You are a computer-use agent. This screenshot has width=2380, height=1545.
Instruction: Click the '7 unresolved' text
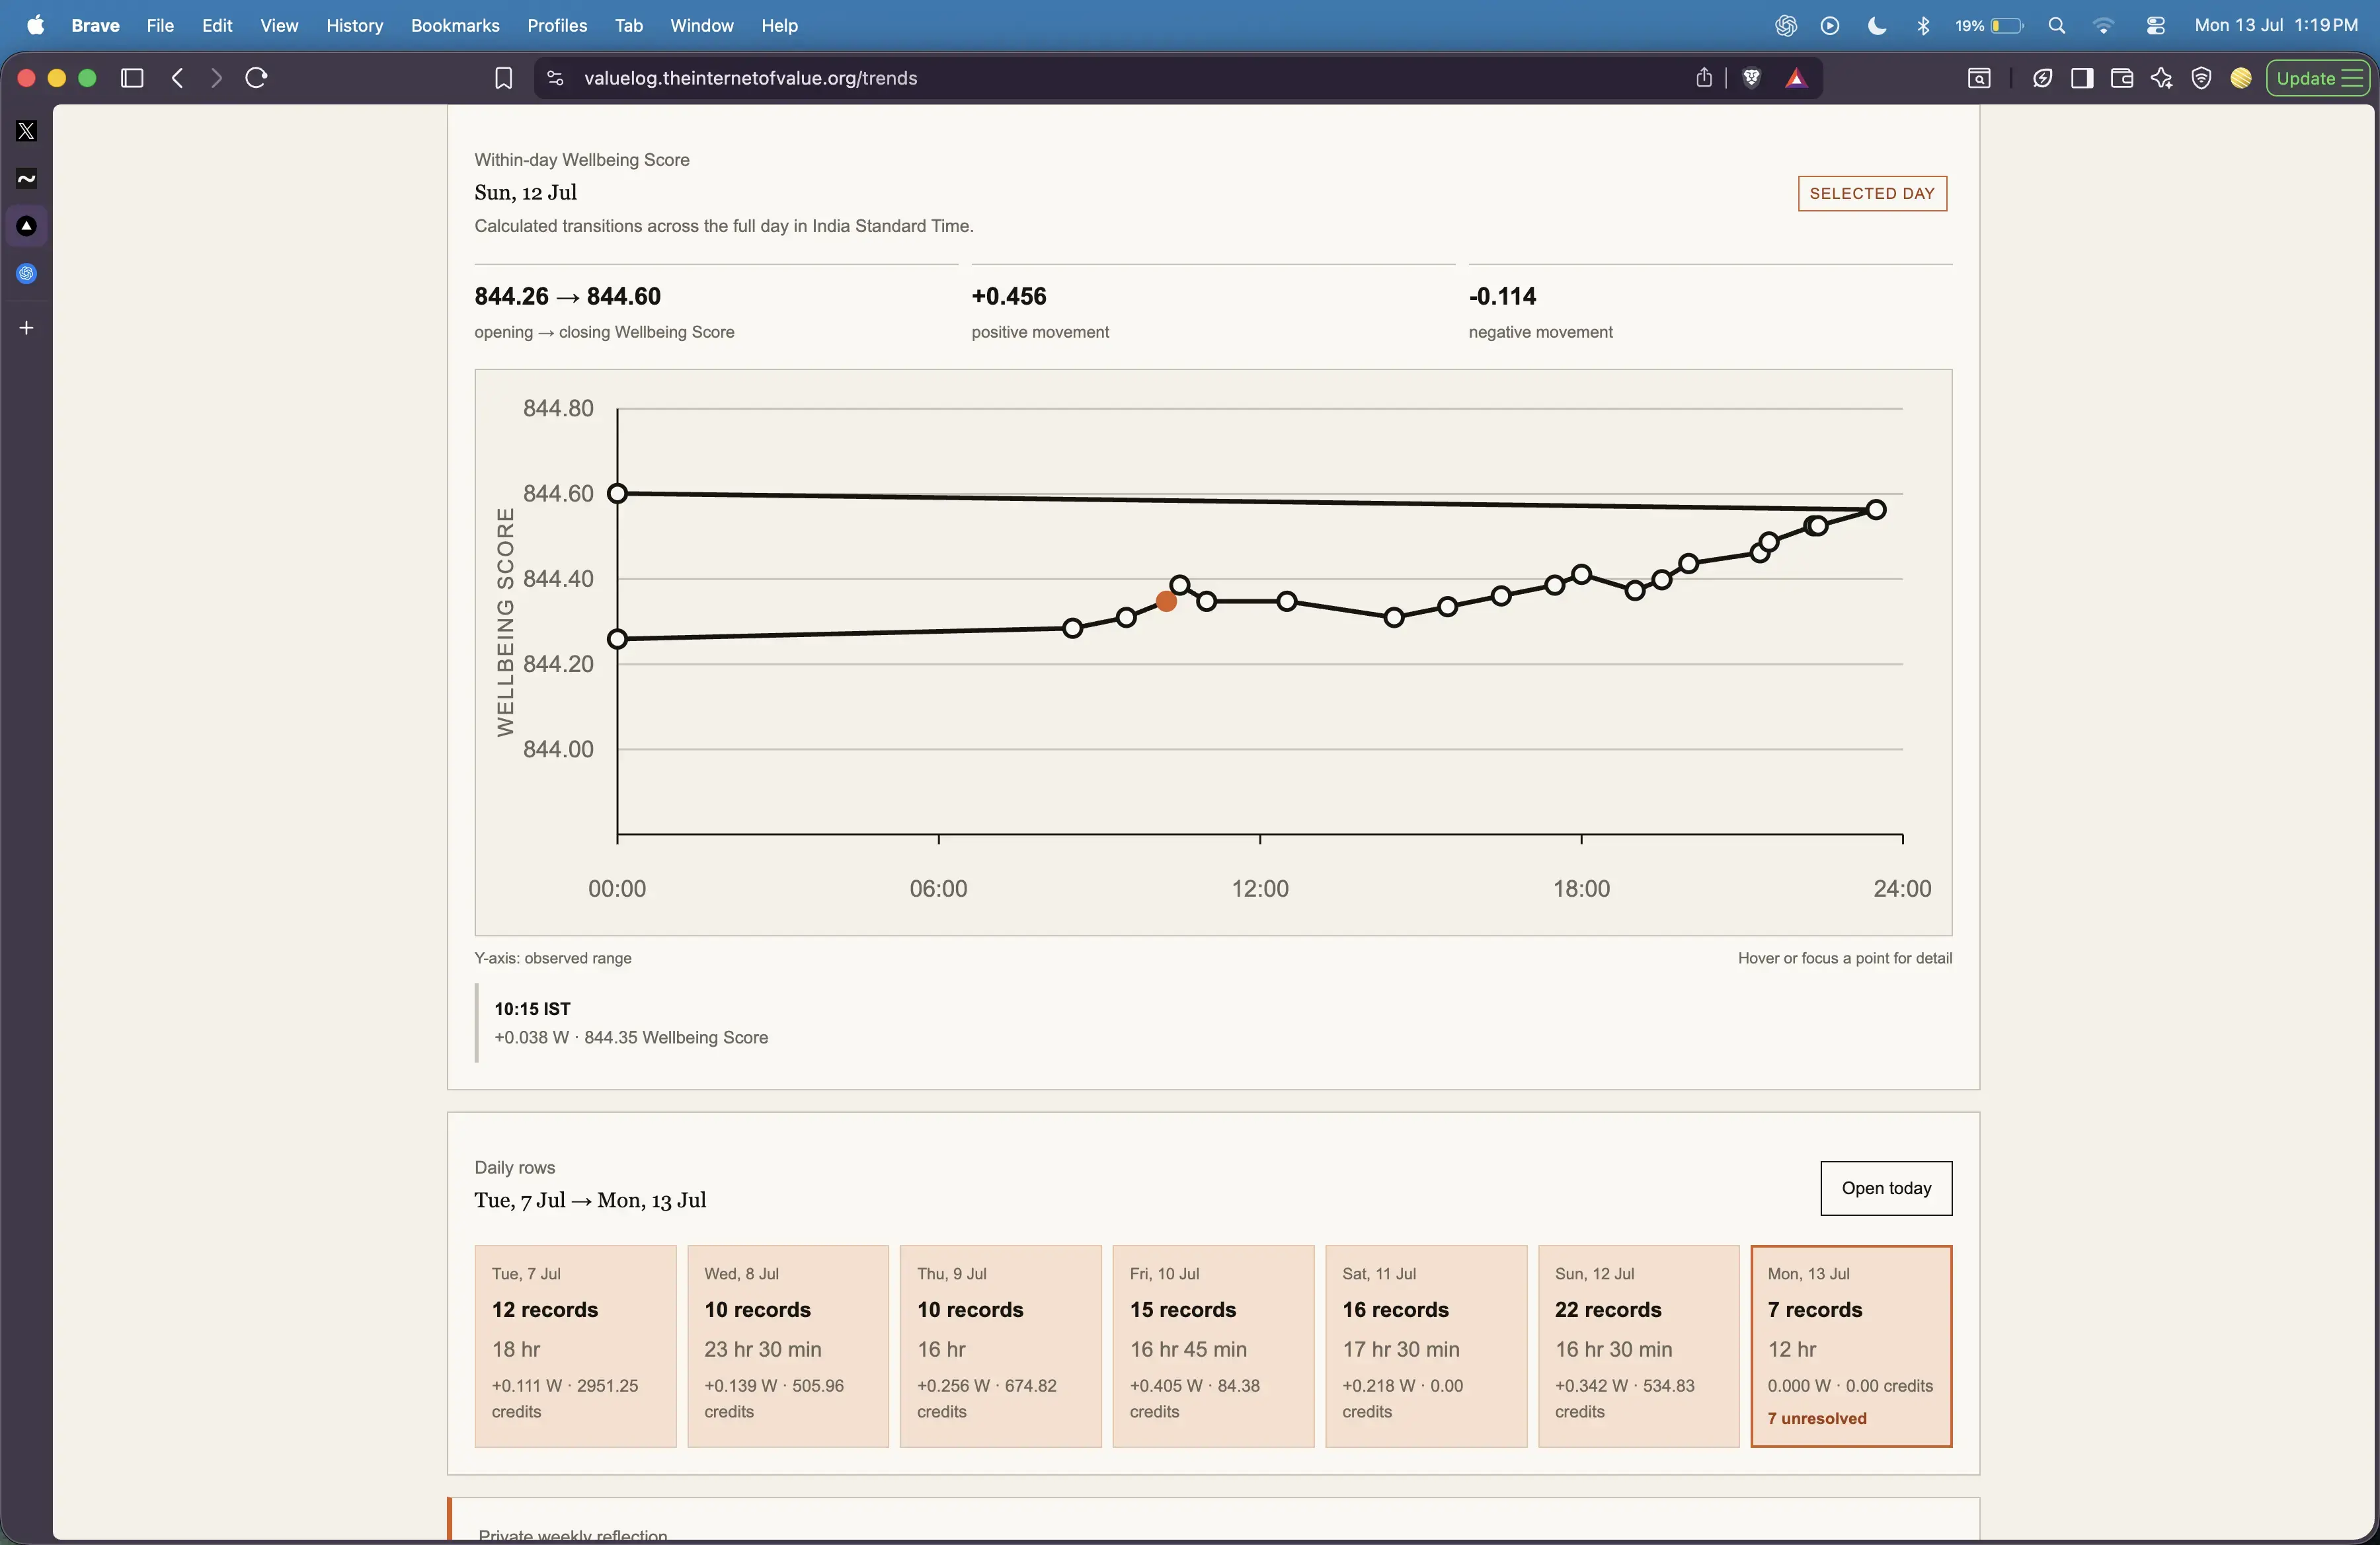[1817, 1418]
